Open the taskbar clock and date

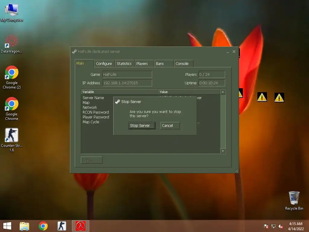pyautogui.click(x=296, y=226)
